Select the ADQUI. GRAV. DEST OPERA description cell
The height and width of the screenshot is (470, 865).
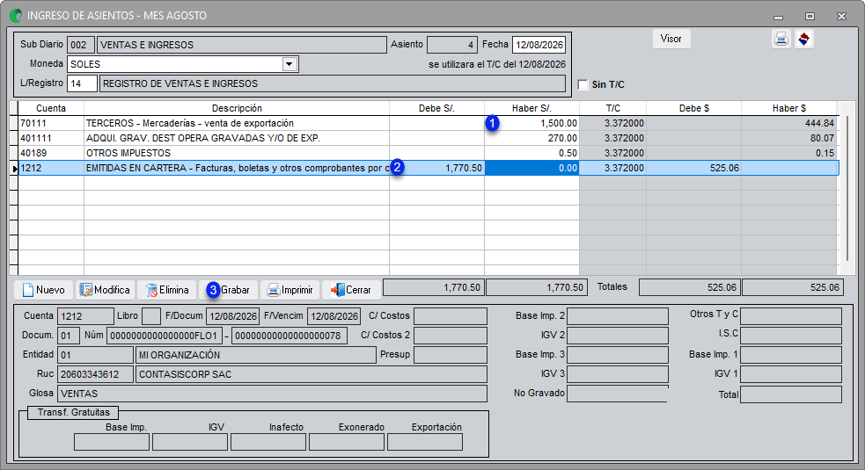(237, 138)
